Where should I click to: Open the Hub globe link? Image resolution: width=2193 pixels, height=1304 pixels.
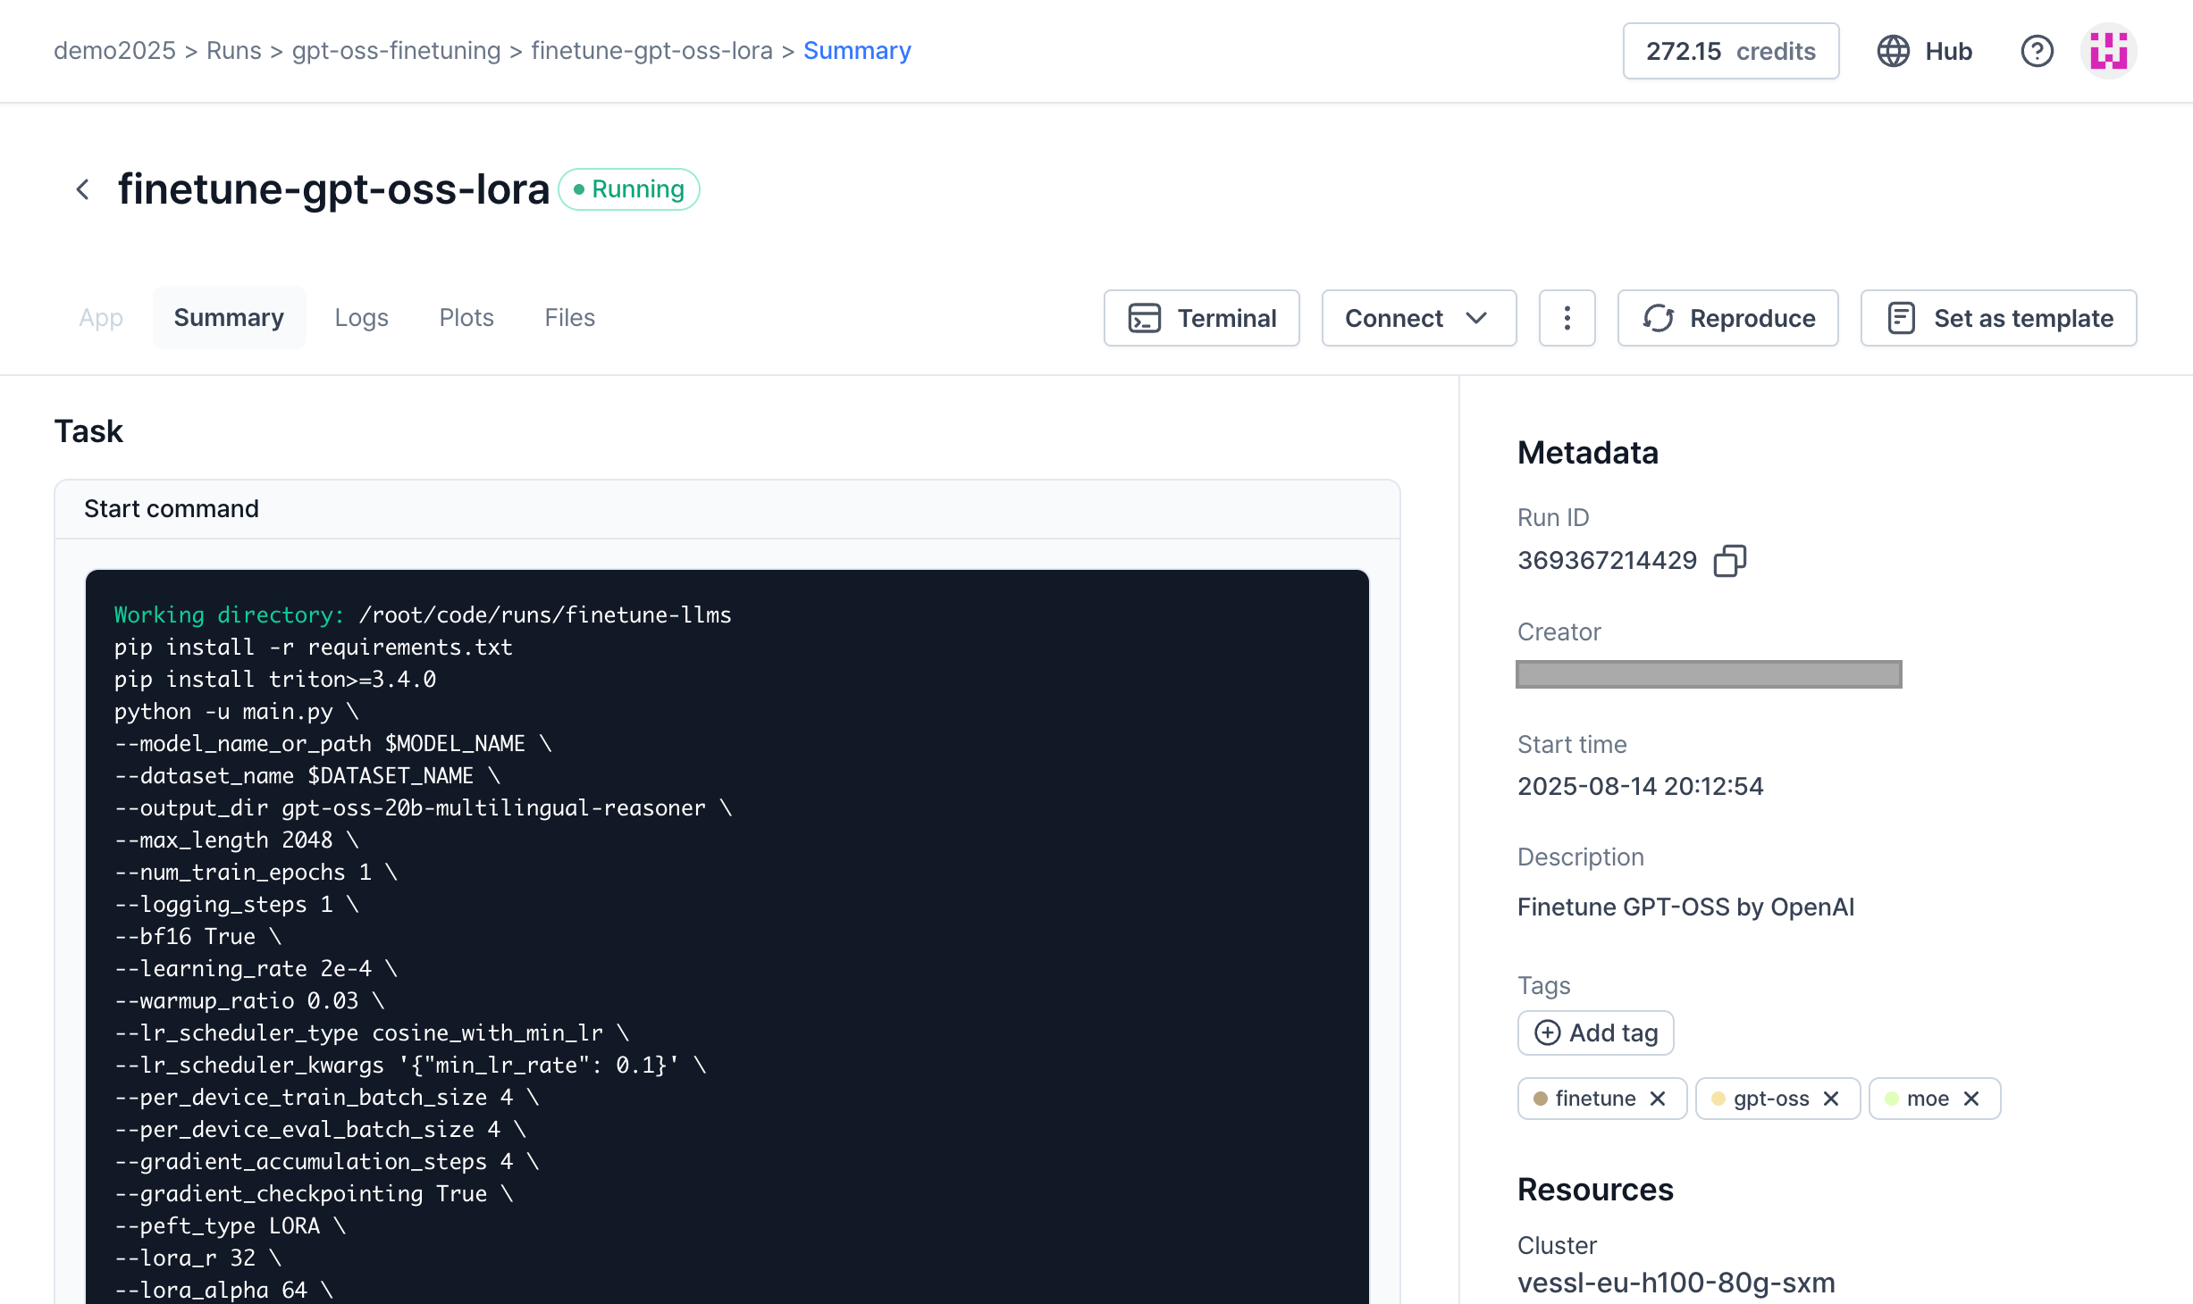coord(1925,51)
